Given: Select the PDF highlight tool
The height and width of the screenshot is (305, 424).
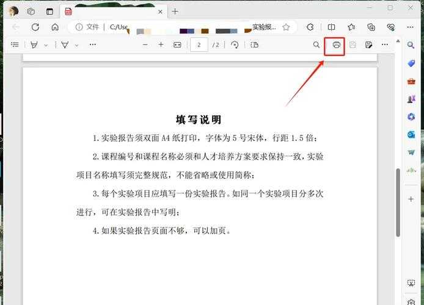Looking at the screenshot, I should (x=34, y=45).
